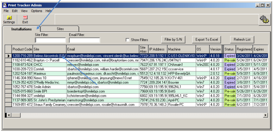The image size is (273, 132).
Task: Select Straus Family Creamery site cell
Action: coord(50,104)
